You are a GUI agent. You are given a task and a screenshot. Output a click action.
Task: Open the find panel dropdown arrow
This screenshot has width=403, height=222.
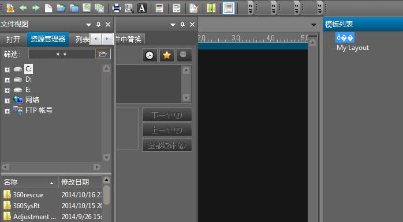(x=173, y=25)
